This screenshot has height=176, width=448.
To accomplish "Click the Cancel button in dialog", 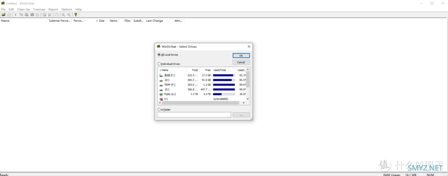I will click(x=241, y=62).
